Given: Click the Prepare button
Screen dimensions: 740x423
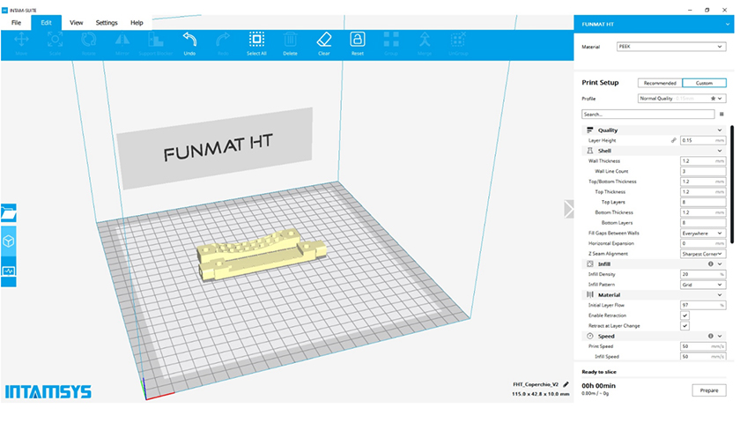Looking at the screenshot, I should coord(709,389).
